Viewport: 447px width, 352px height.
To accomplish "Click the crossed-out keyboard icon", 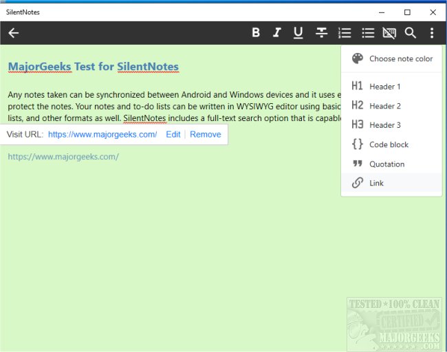I will click(389, 33).
